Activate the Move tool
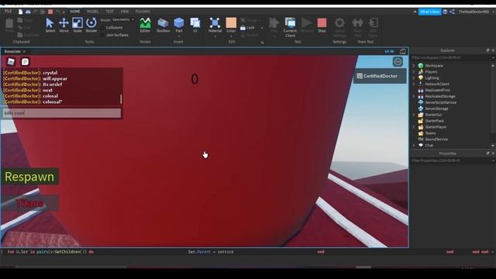Screen dimensions: 496x279 tap(64, 26)
